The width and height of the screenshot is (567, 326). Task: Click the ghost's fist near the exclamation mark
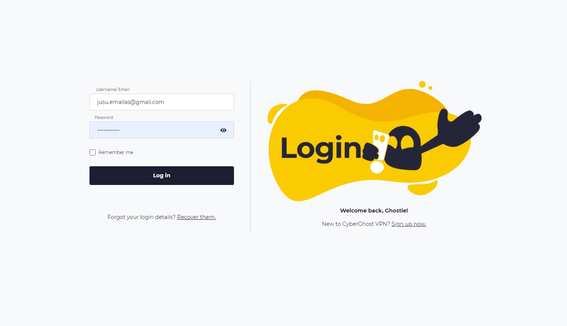point(370,152)
